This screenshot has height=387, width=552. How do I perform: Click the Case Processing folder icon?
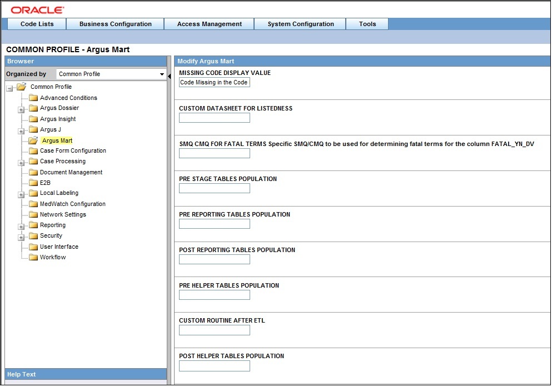point(33,162)
